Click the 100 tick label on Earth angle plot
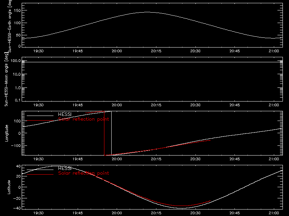Image resolution: width=289 pixels, height=216 pixels. pyautogui.click(x=17, y=23)
